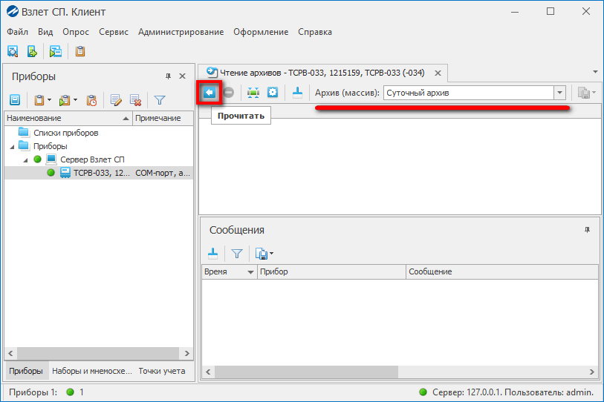The height and width of the screenshot is (402, 604).
Task: Click the Прочитать (read archive) arrow button
Action: [210, 92]
